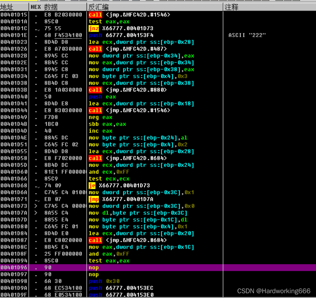
Task: Select the "jmp X66777.00401D7A" instruction
Action: coord(121,199)
